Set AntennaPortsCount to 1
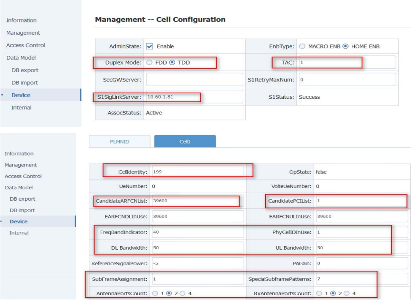 [x=155, y=293]
